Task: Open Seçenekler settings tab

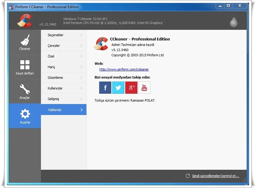Action: pos(64,35)
